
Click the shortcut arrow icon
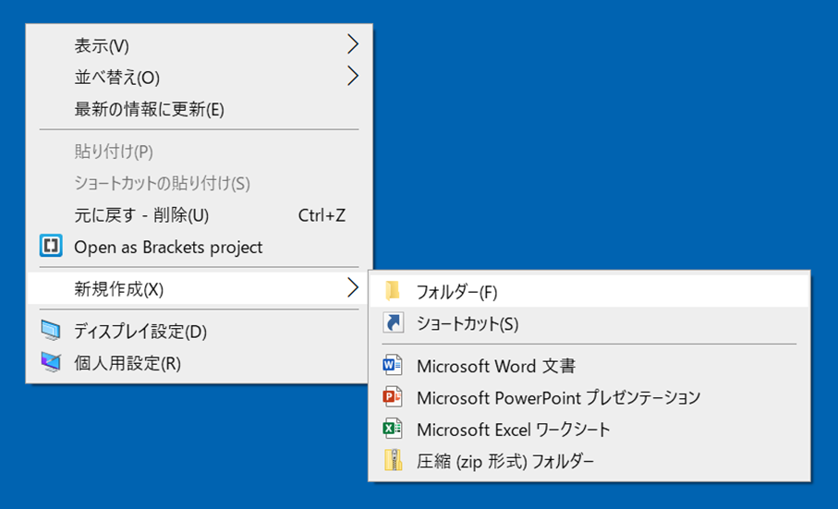point(394,323)
